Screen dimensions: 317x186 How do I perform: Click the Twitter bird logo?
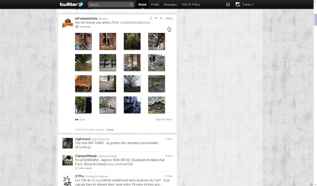[x=72, y=5]
